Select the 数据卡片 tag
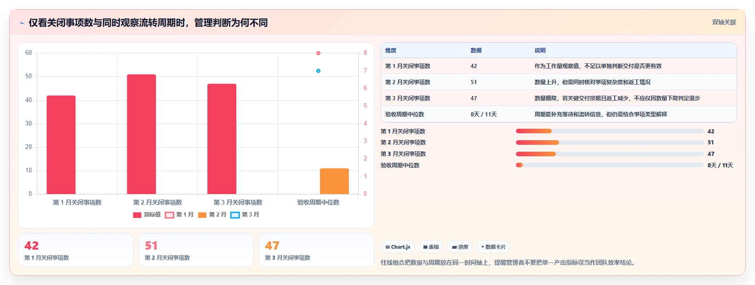This screenshot has height=285, width=755. [493, 247]
